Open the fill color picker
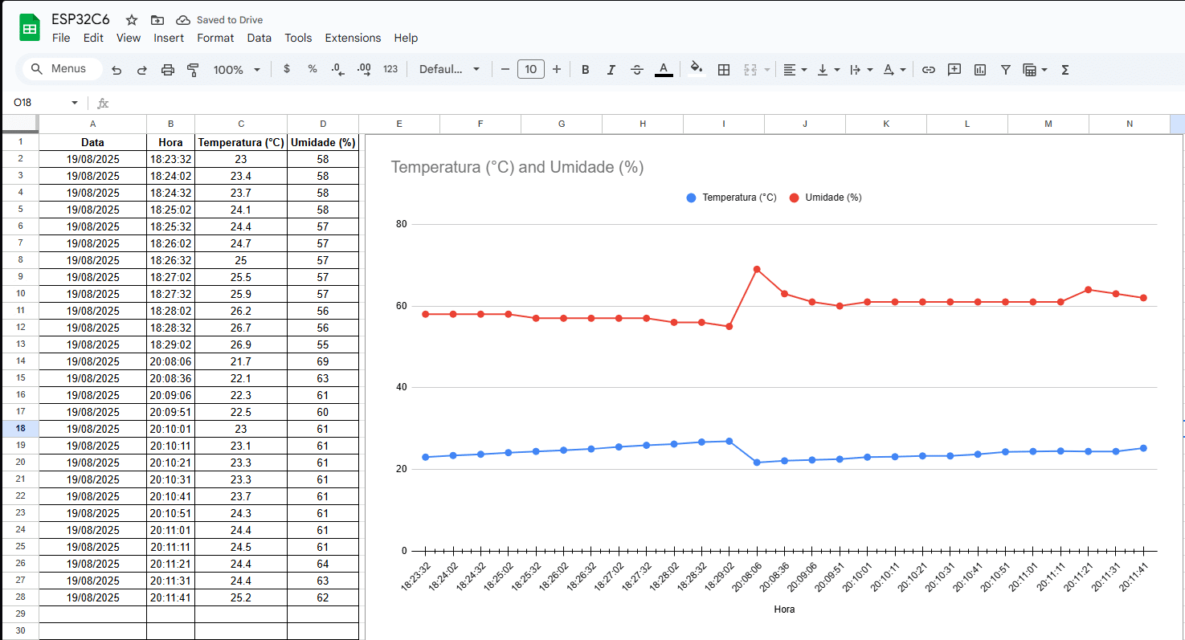Screen dimensions: 1185x640 [697, 69]
